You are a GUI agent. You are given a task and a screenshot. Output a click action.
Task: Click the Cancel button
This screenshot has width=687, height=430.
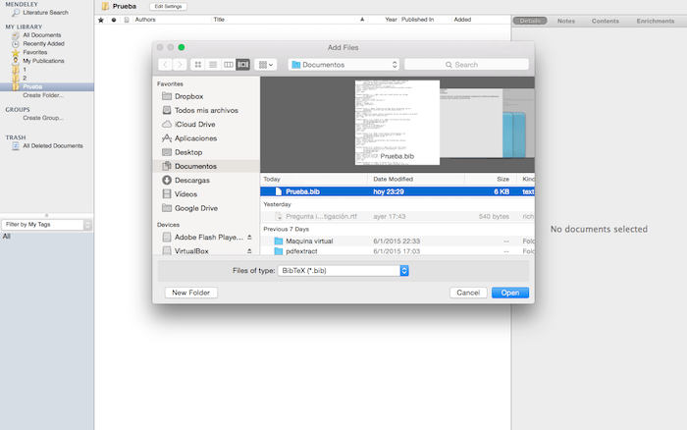pos(468,293)
